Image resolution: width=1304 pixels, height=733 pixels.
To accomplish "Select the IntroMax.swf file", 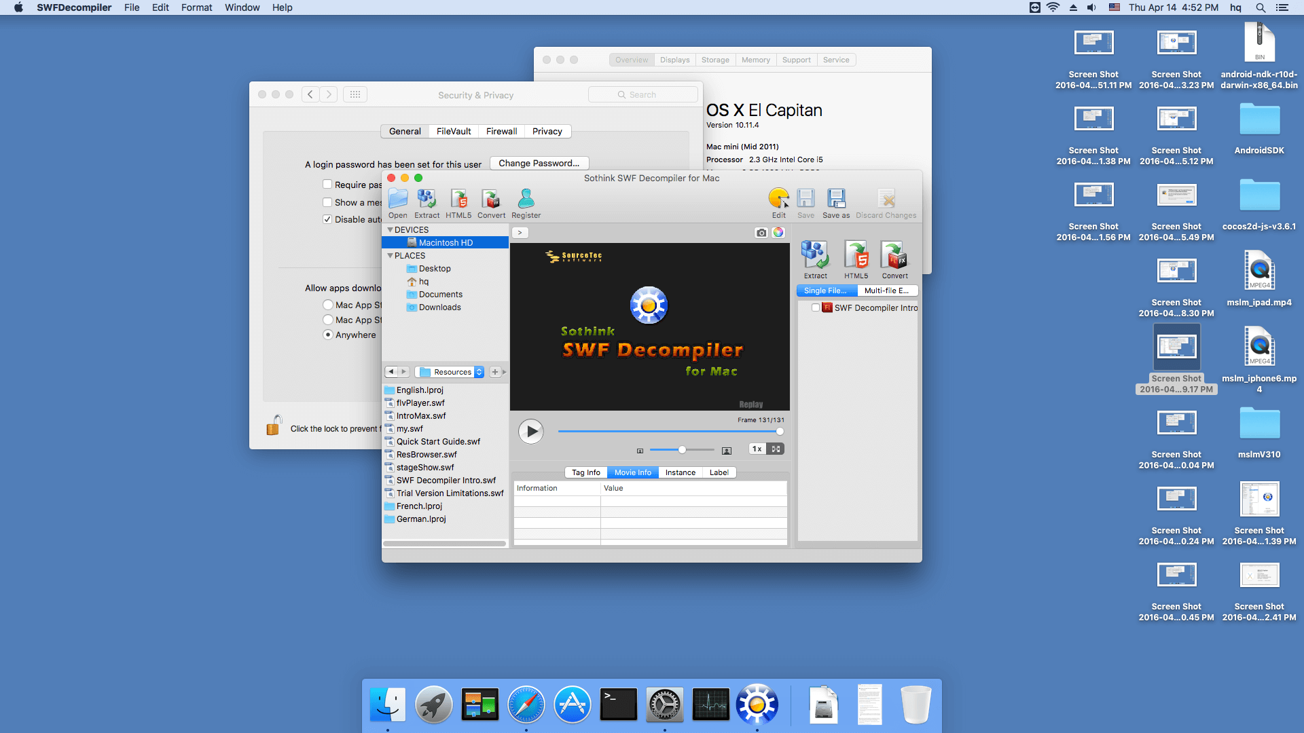I will pyautogui.click(x=421, y=416).
